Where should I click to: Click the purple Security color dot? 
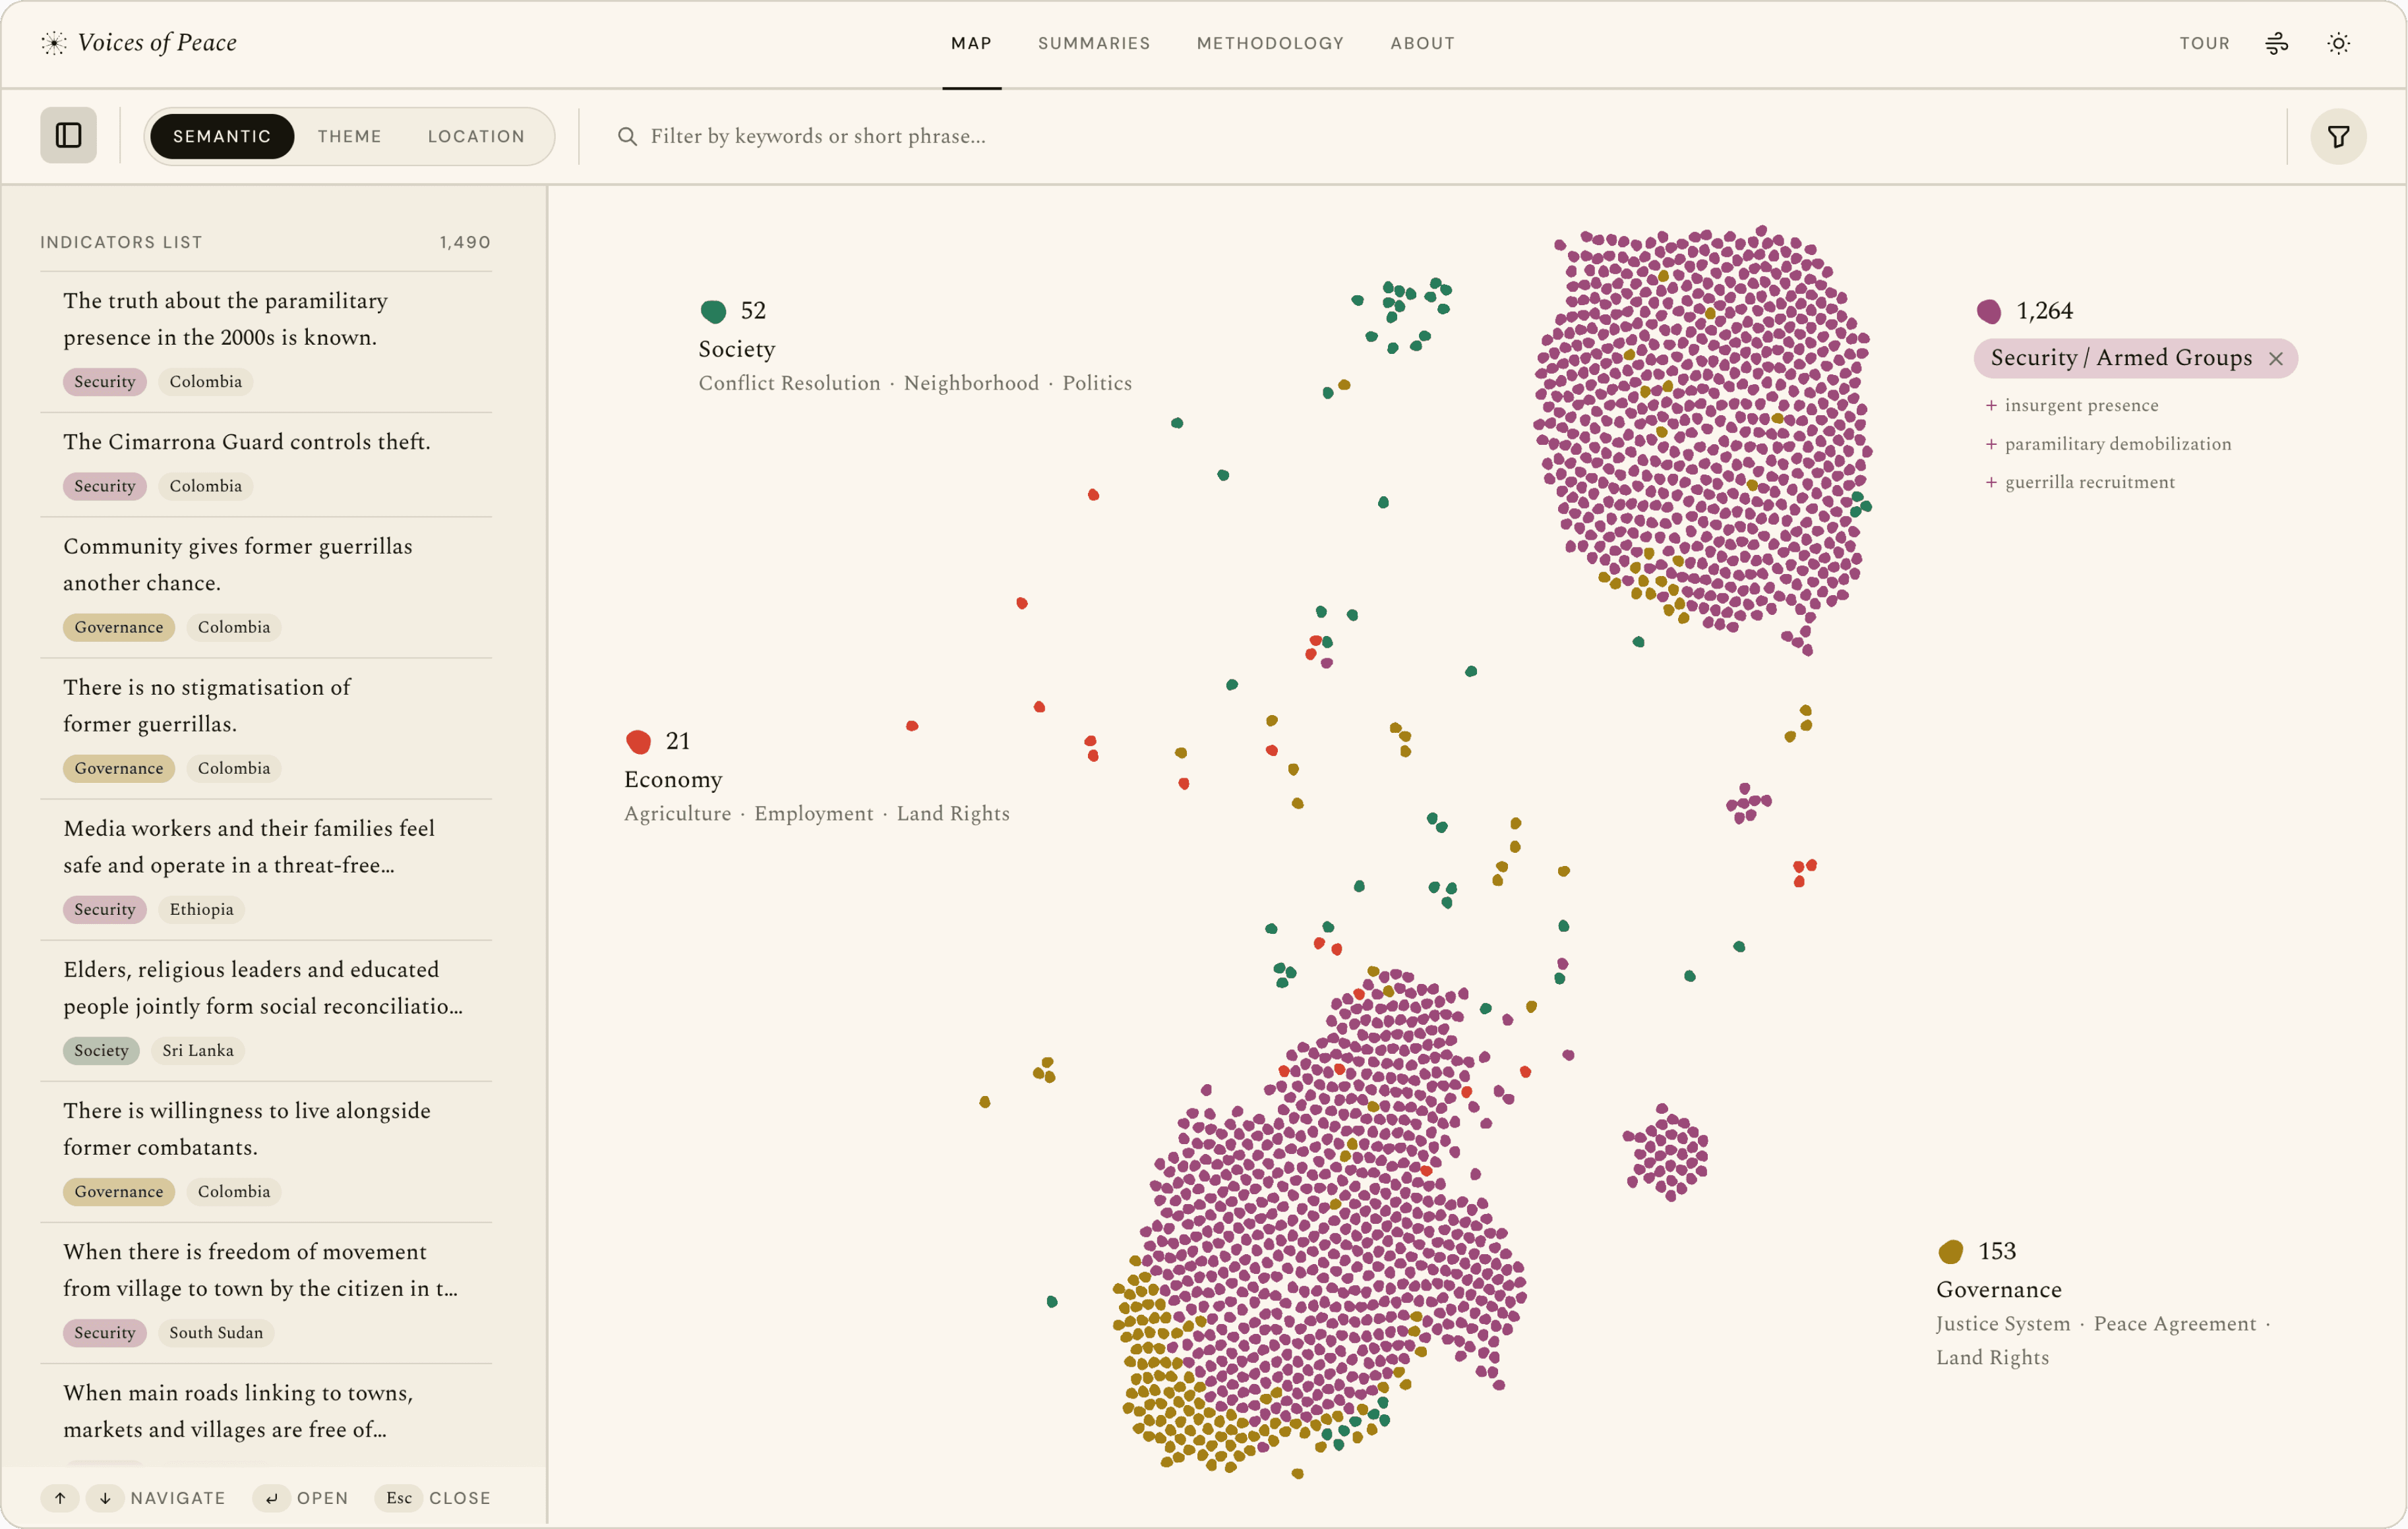point(1989,312)
